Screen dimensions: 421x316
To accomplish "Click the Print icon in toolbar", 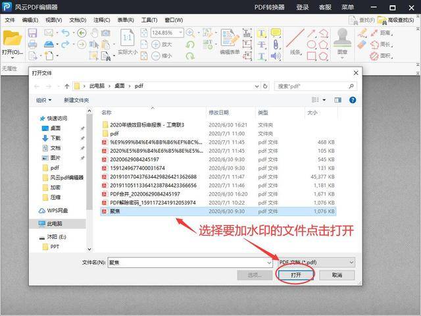I will coord(32,44).
